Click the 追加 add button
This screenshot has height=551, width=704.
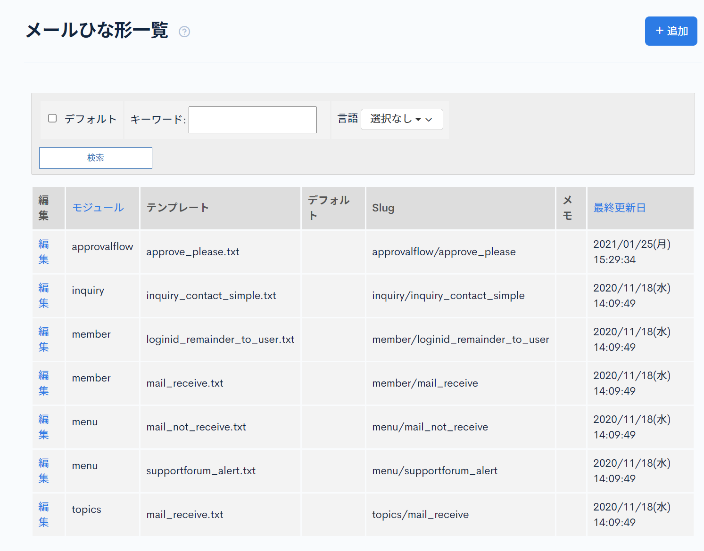tap(671, 31)
